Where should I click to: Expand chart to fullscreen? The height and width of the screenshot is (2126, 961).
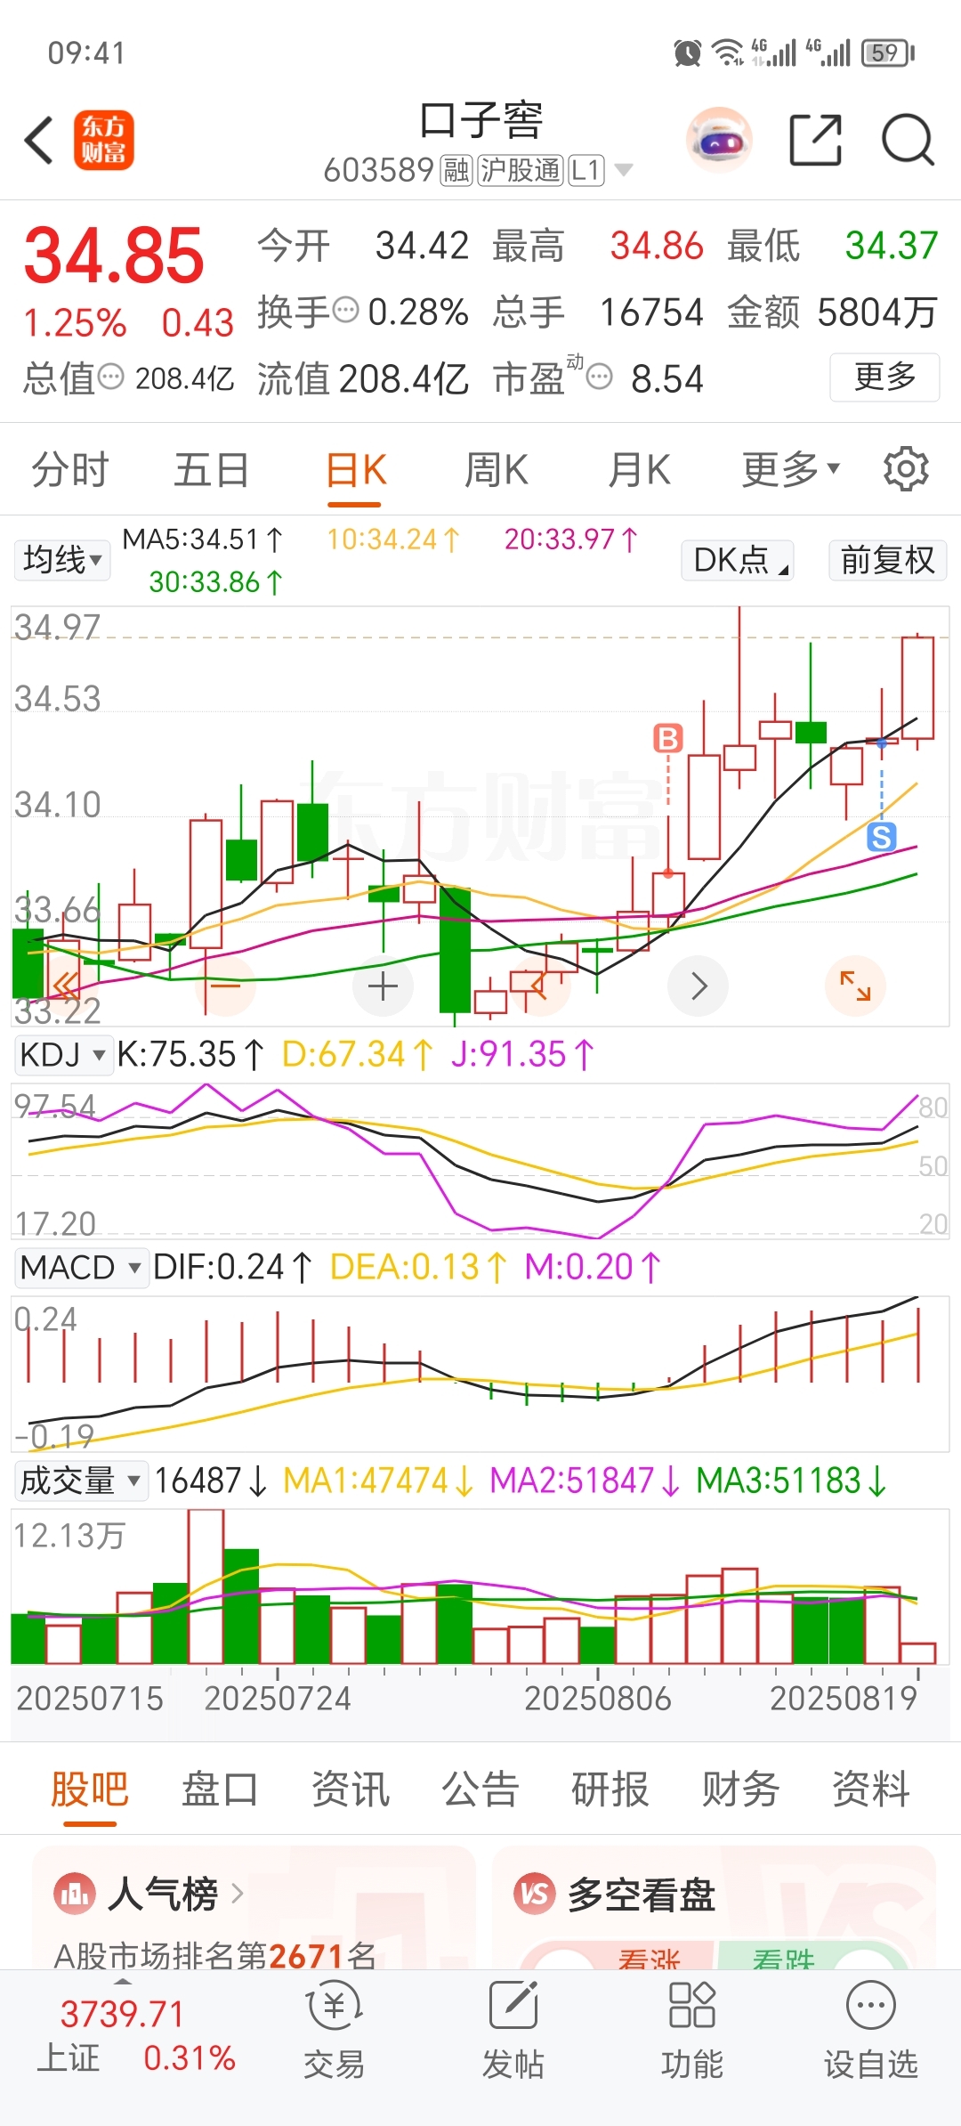tap(855, 986)
